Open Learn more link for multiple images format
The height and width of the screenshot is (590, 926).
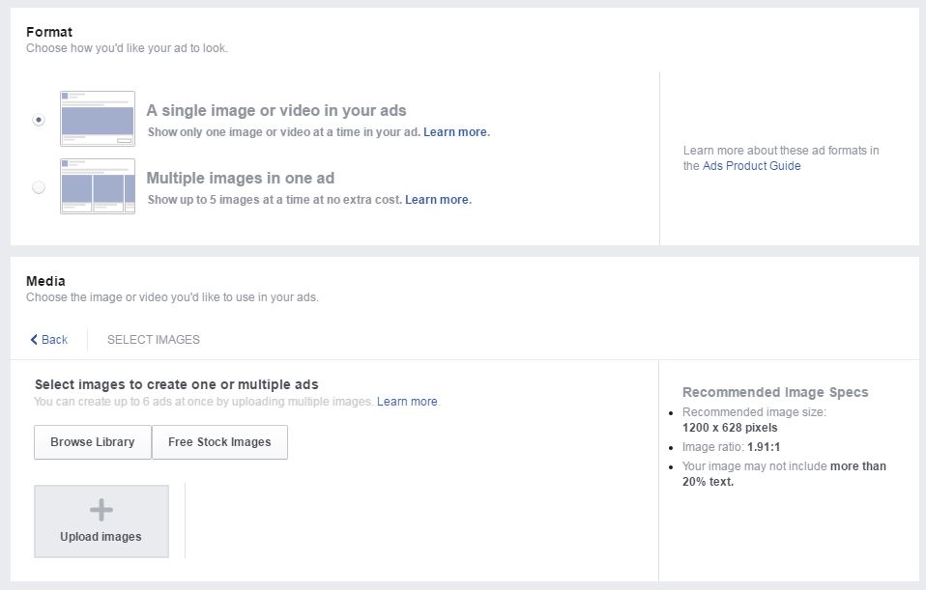[x=438, y=200]
